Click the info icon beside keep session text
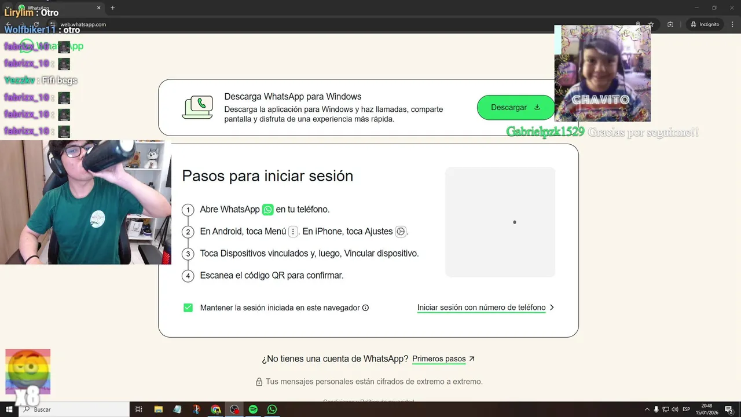Screen dimensions: 741x417 click(x=365, y=308)
